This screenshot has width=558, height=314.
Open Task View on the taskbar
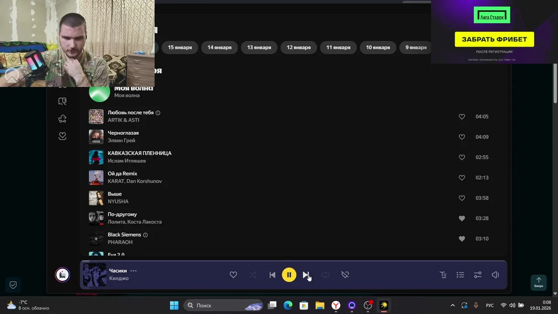(272, 305)
